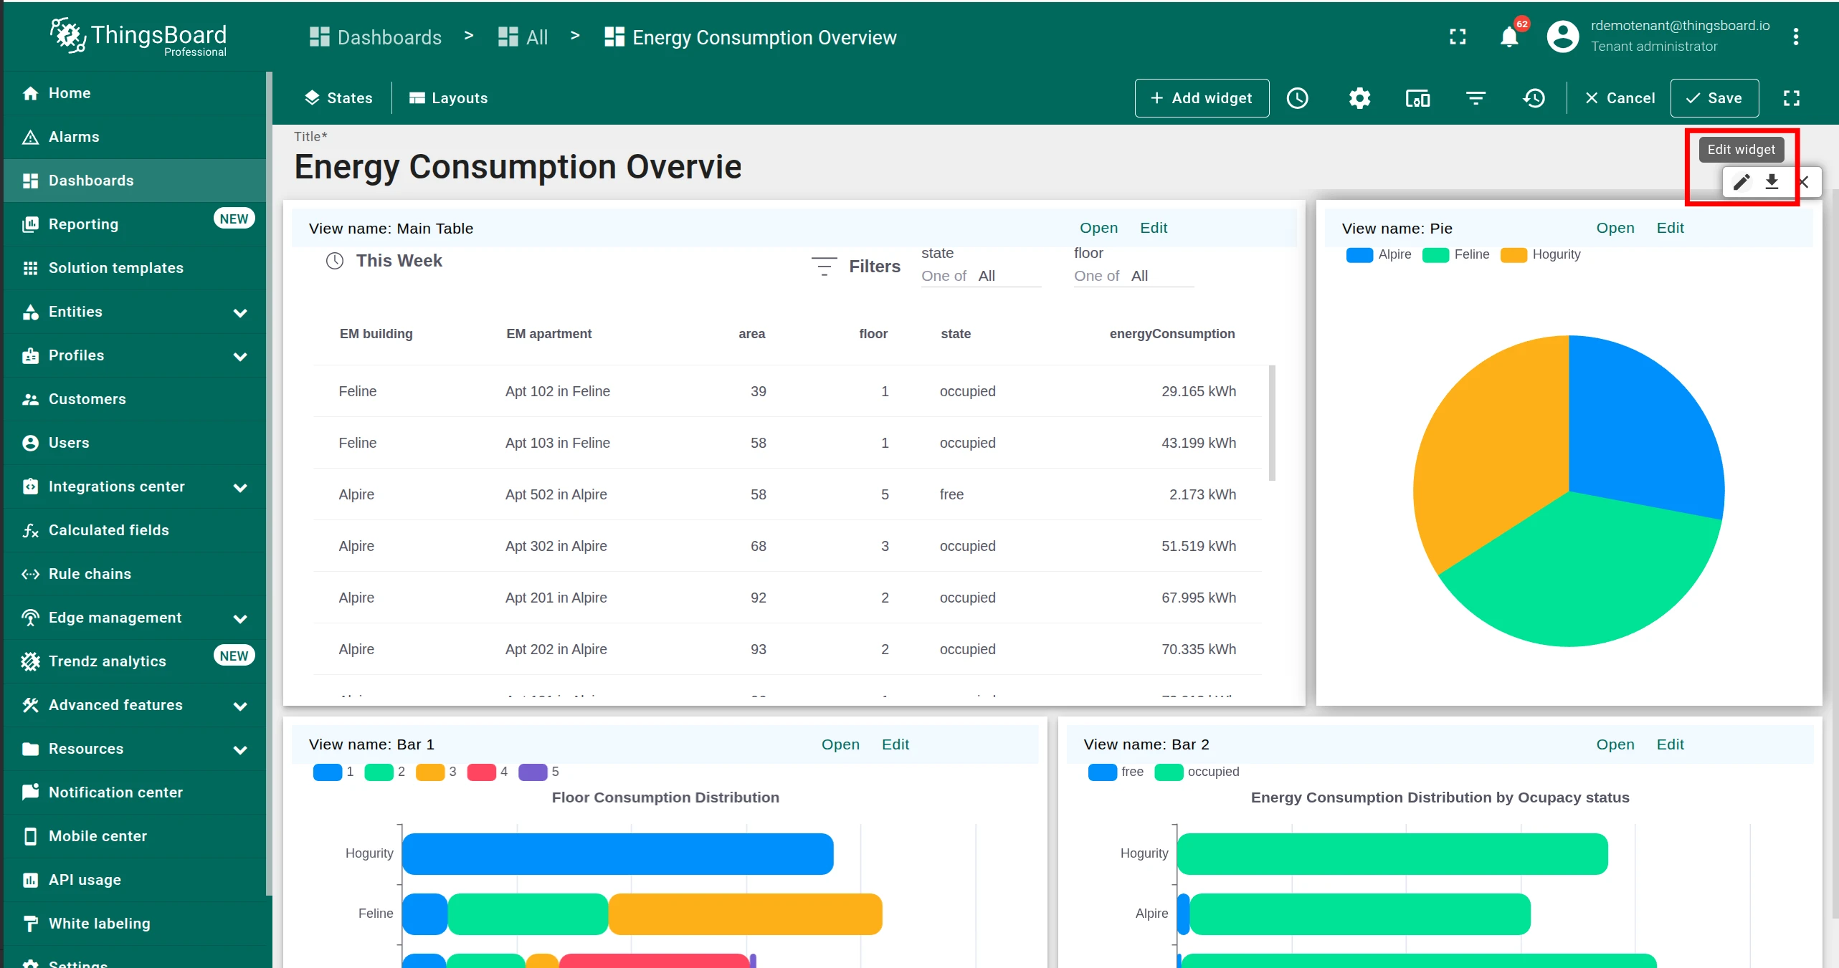Click the Edit widget pencil icon
Viewport: 1839px width, 968px height.
(1741, 182)
